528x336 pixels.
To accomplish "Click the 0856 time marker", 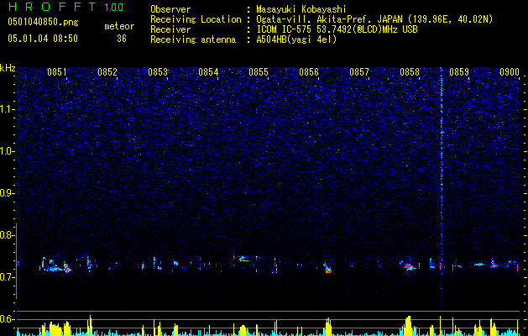I will [309, 72].
